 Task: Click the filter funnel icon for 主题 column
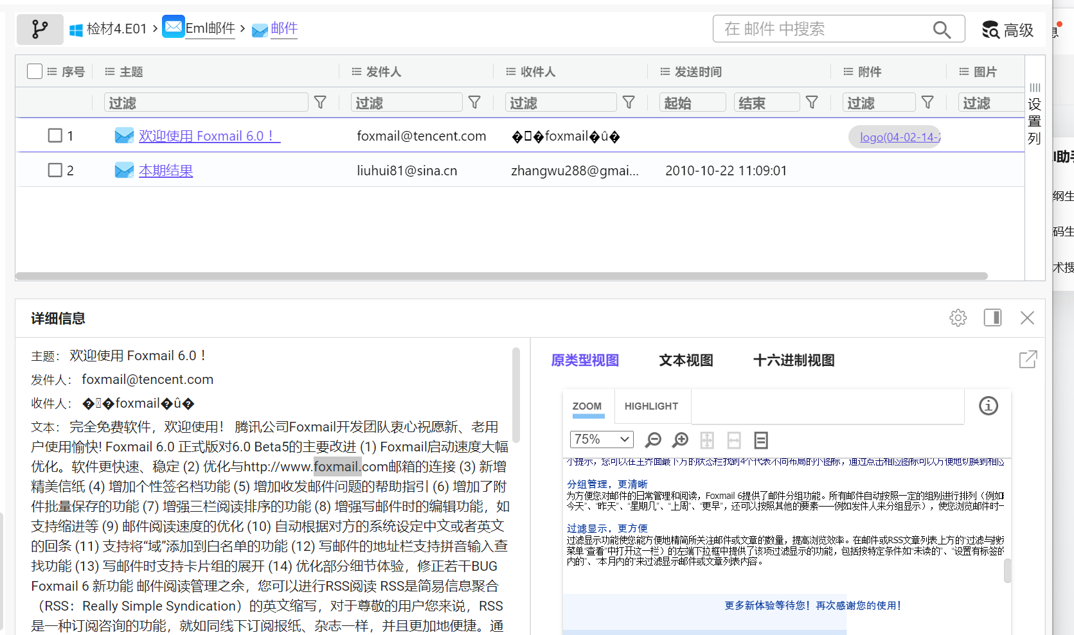click(x=320, y=103)
